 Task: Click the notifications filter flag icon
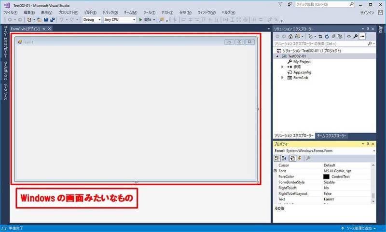[280, 4]
